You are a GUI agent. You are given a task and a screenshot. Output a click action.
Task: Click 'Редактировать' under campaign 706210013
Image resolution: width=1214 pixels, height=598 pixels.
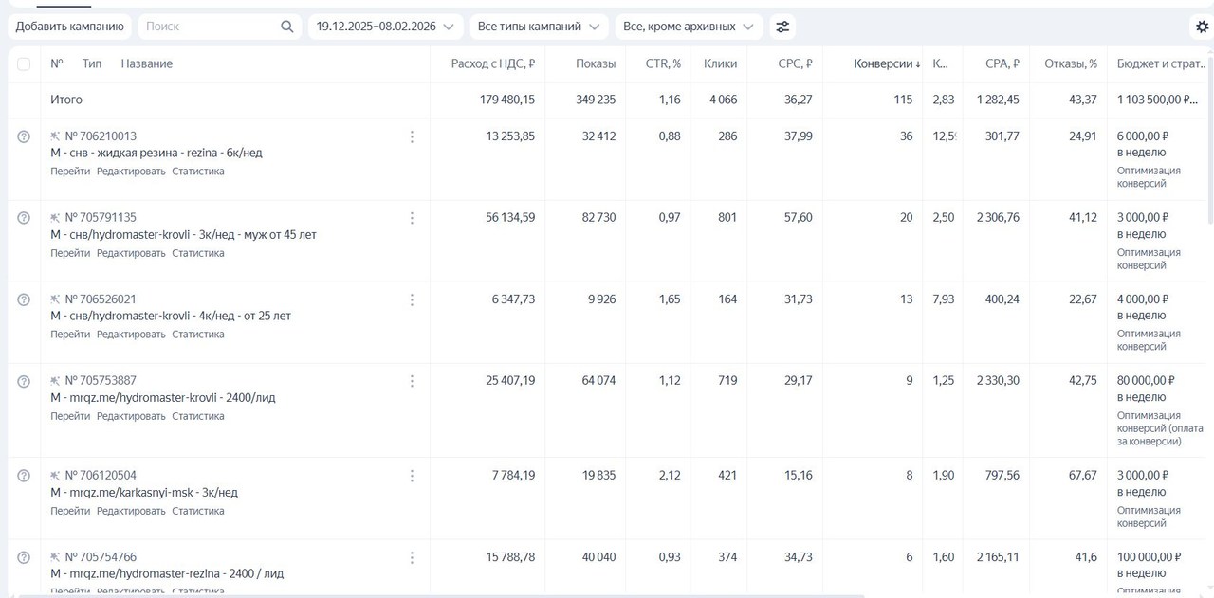(131, 172)
